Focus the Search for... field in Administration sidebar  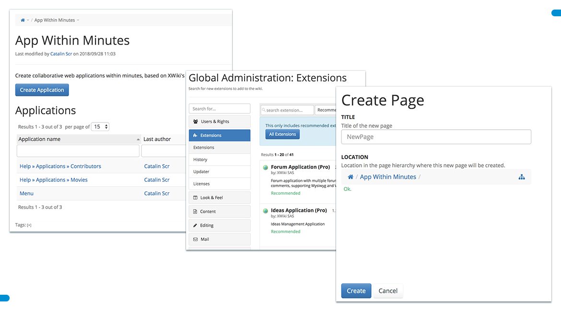coord(219,109)
